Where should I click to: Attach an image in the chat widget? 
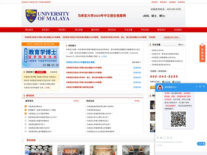coord(161,137)
